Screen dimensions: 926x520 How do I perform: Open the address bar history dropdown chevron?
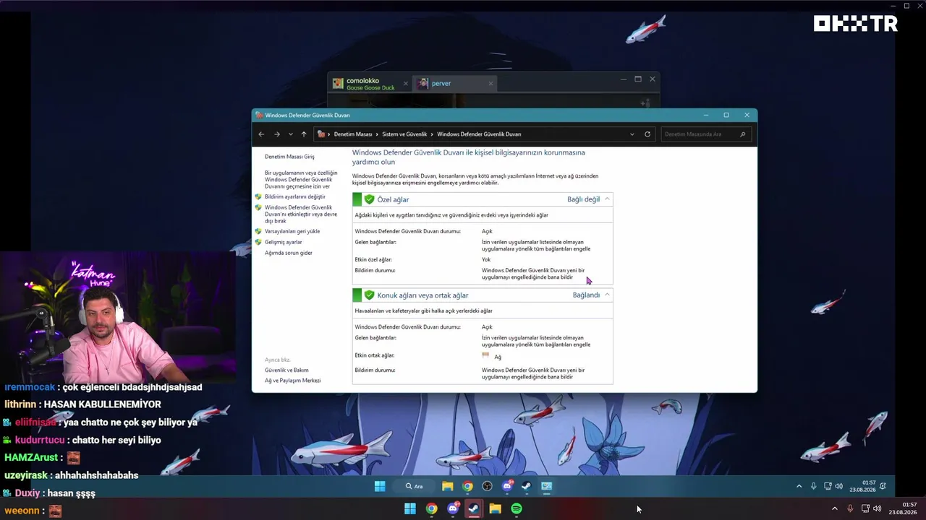point(632,134)
